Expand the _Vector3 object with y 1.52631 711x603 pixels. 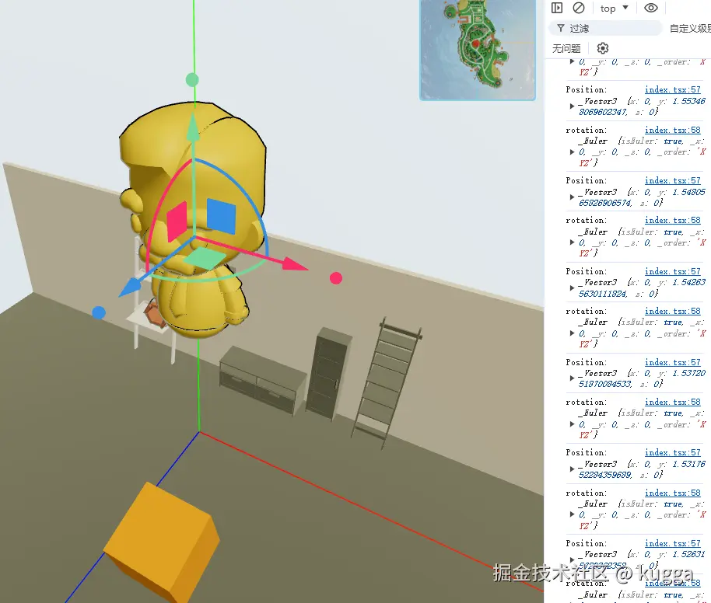[x=573, y=560]
